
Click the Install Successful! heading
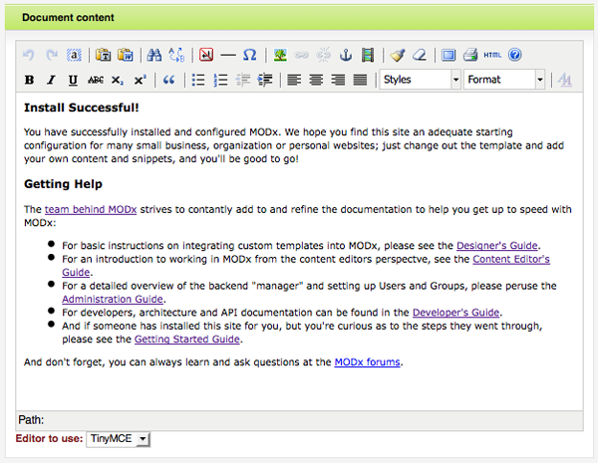[x=82, y=108]
